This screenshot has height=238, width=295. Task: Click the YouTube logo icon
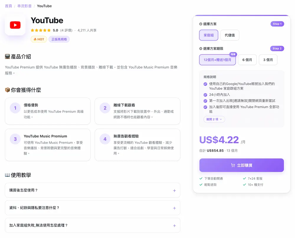15,25
